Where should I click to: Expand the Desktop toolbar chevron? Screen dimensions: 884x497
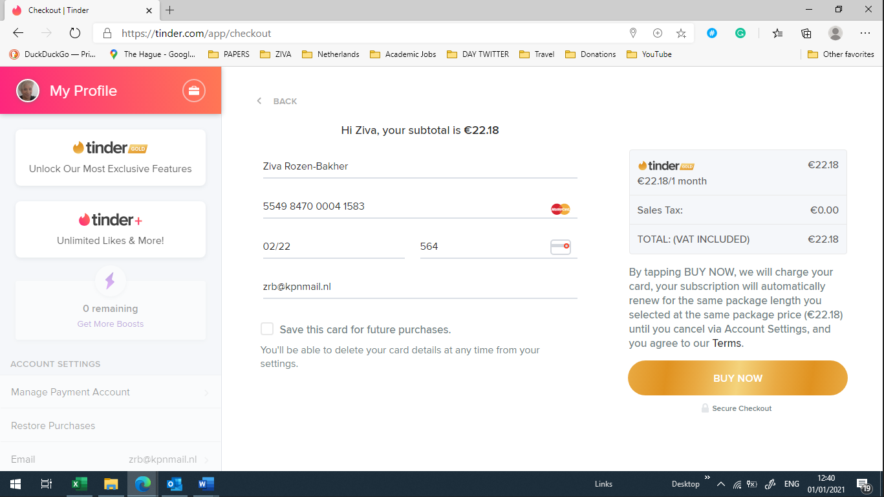click(x=707, y=479)
